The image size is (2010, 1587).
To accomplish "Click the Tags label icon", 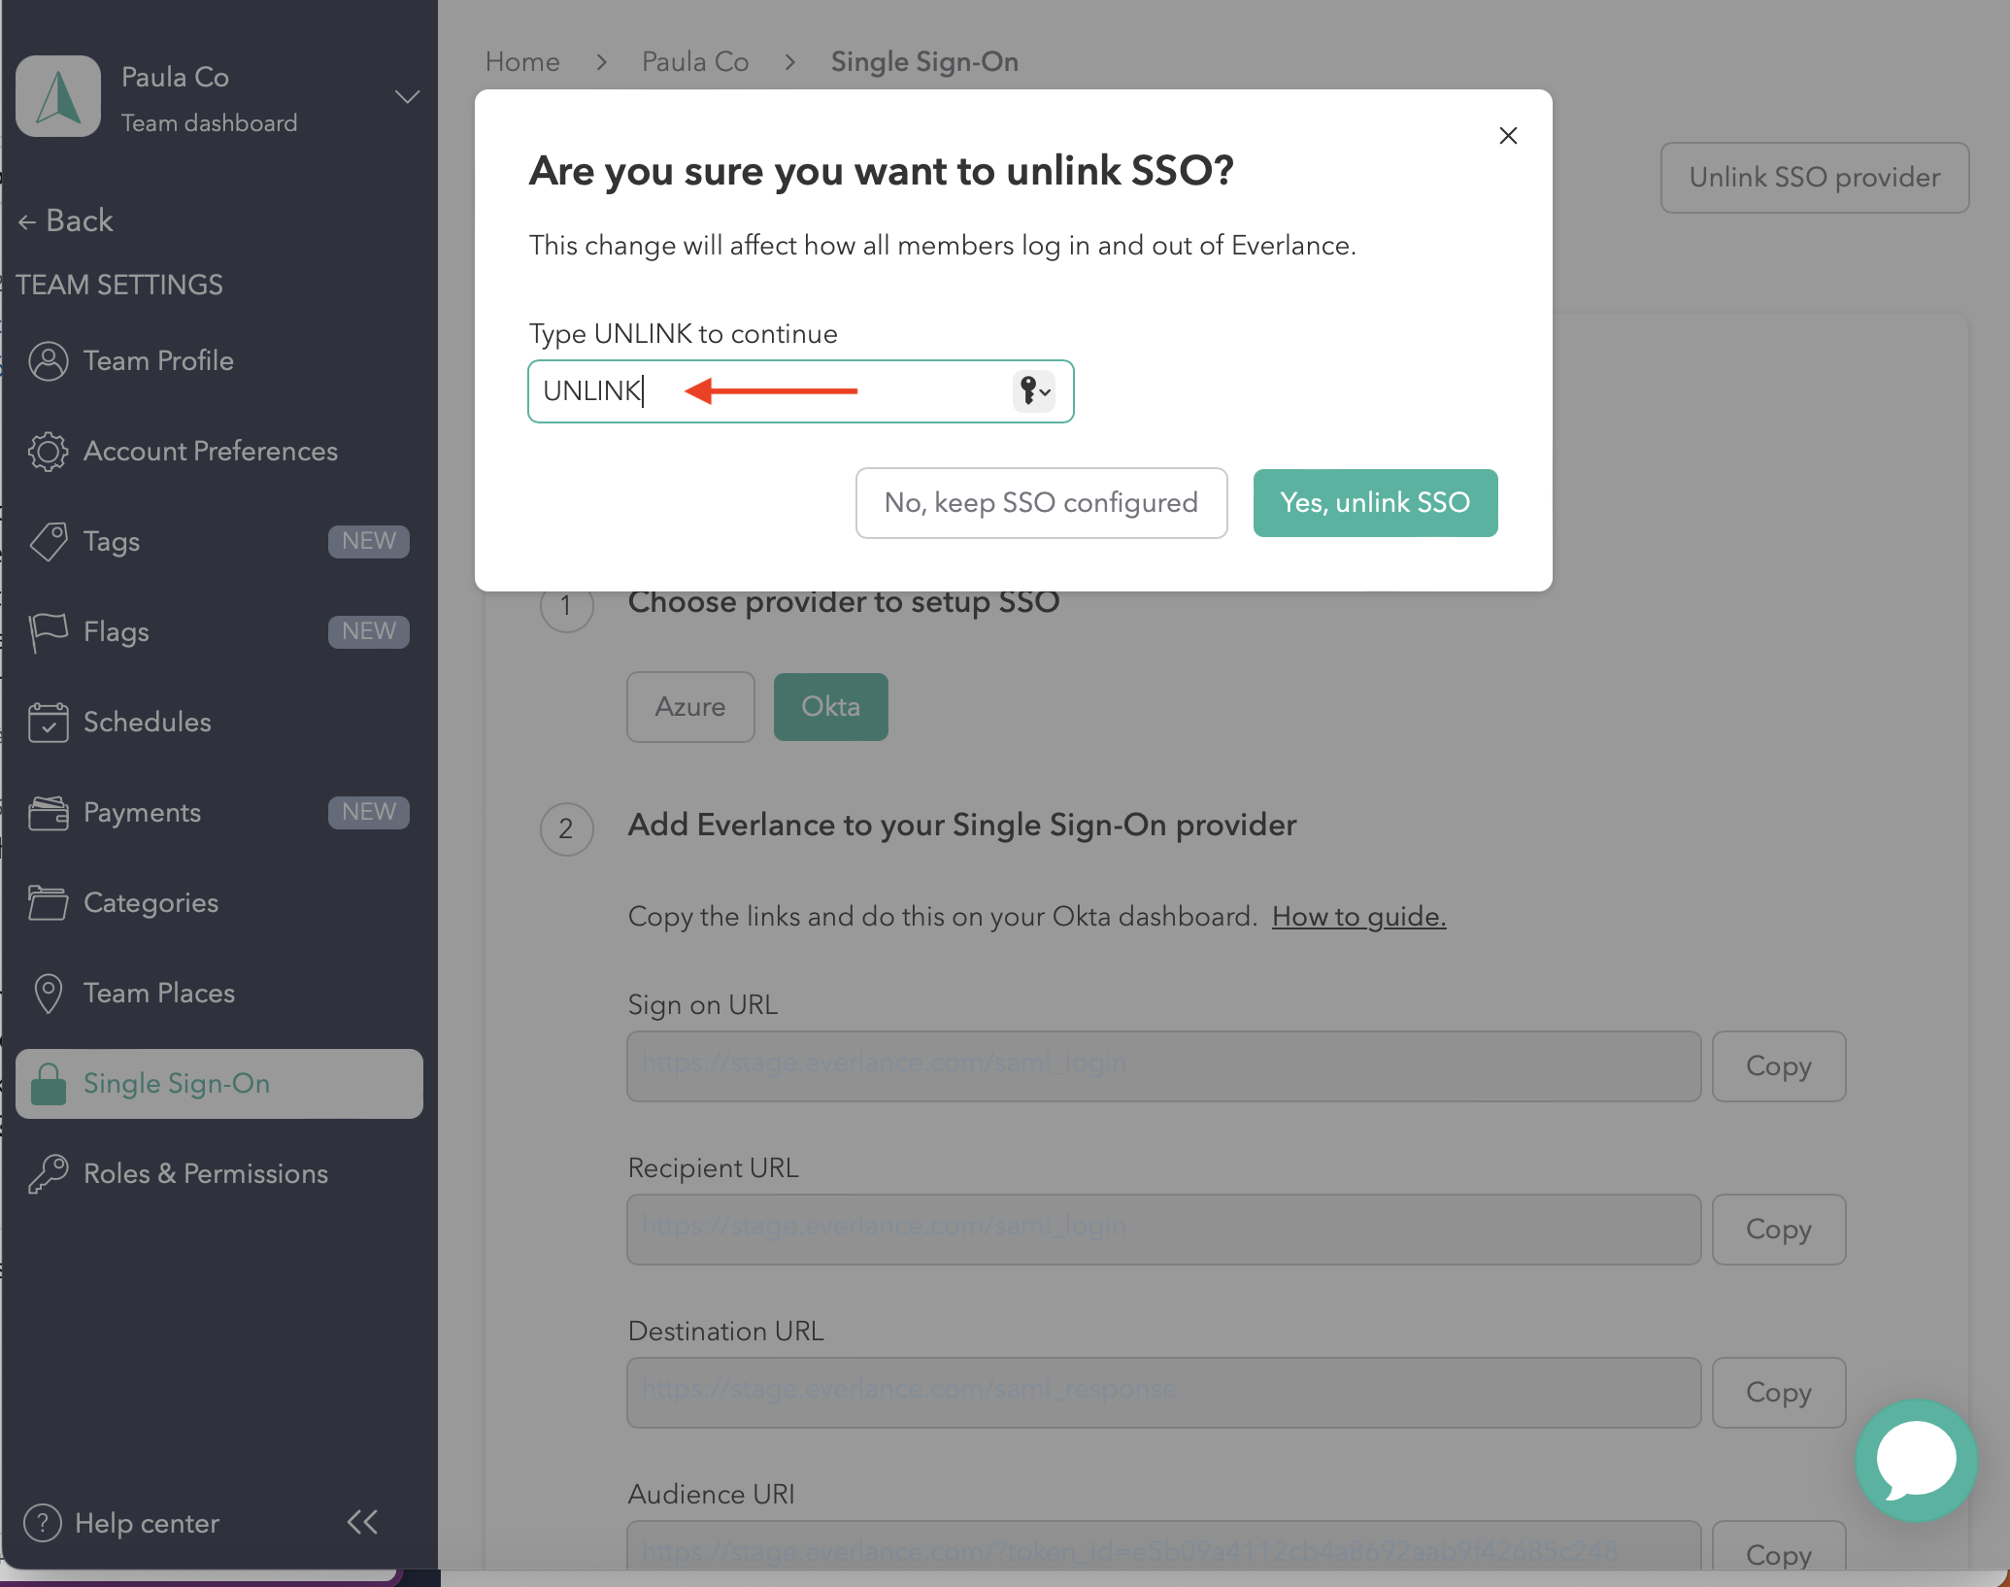I will 48,542.
